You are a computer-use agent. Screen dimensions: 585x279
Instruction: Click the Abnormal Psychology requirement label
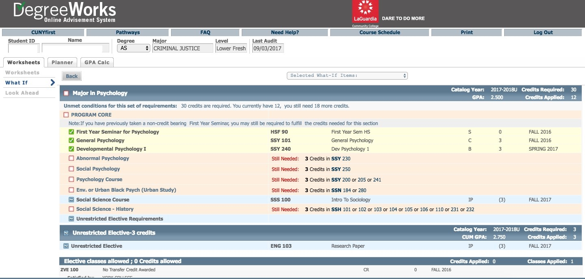[103, 158]
